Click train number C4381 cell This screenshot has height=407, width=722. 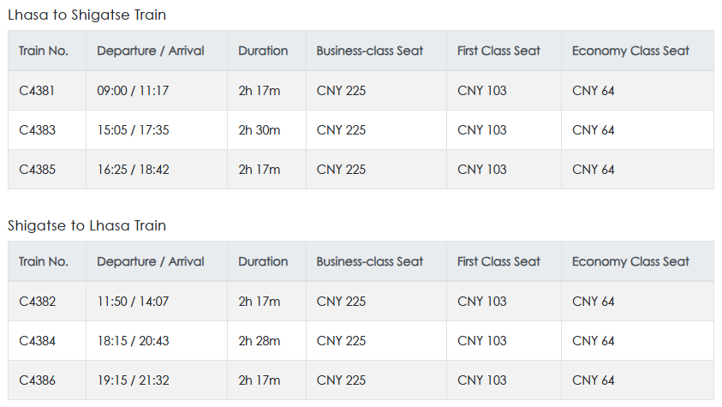click(x=38, y=91)
